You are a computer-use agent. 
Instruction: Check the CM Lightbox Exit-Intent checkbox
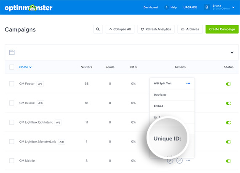point(12,122)
